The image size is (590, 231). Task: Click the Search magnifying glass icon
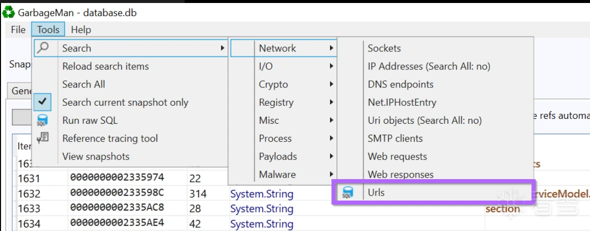pos(43,48)
